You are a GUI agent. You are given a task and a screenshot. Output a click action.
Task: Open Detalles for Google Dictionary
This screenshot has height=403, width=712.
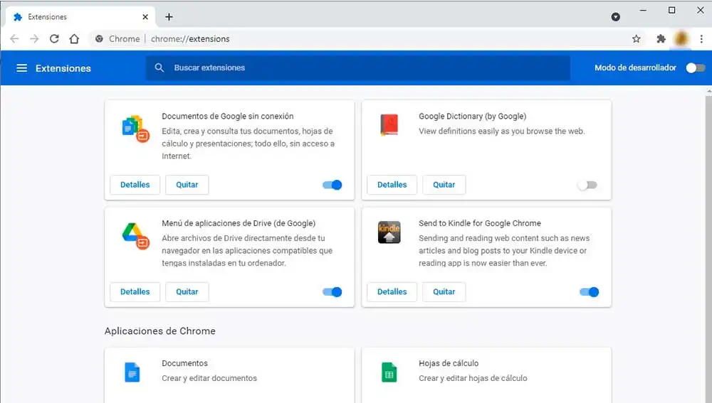392,185
